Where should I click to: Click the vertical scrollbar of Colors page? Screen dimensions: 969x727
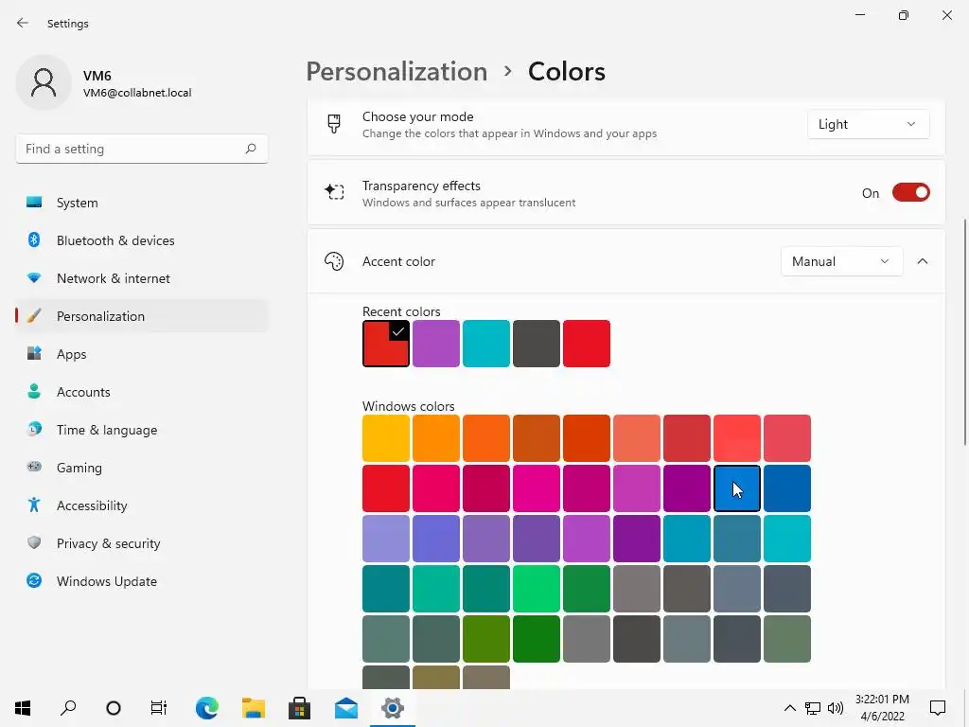[964, 331]
